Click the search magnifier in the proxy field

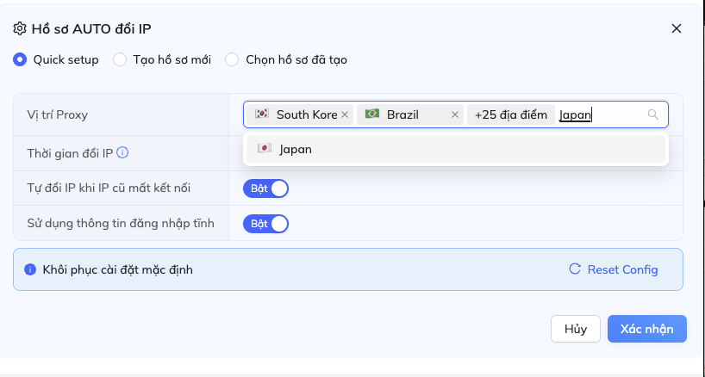tap(653, 114)
